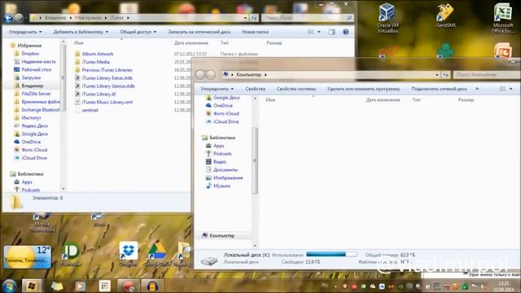Open Загрузки in the favorites list
Viewport: 521px width, 293px height.
pyautogui.click(x=31, y=77)
